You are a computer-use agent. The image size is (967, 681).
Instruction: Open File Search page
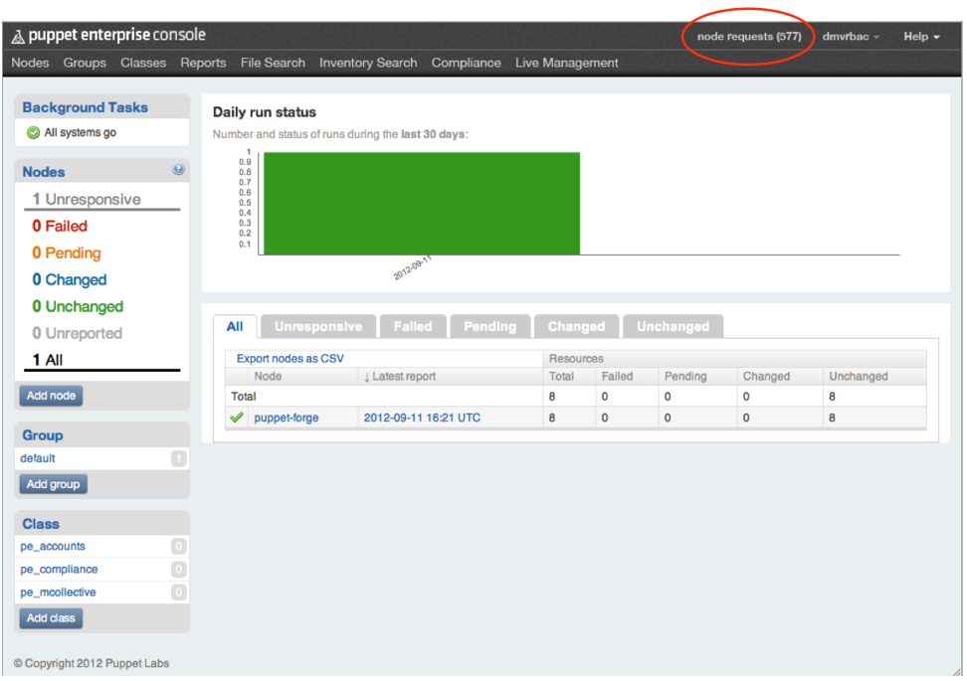click(x=273, y=63)
